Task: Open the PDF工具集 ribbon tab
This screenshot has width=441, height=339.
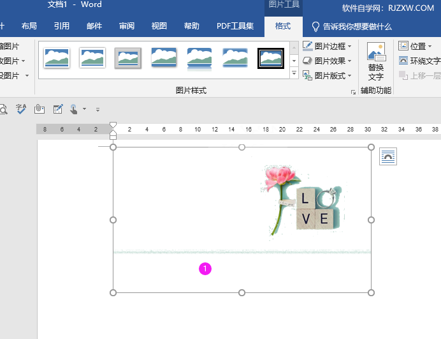Action: coord(235,26)
